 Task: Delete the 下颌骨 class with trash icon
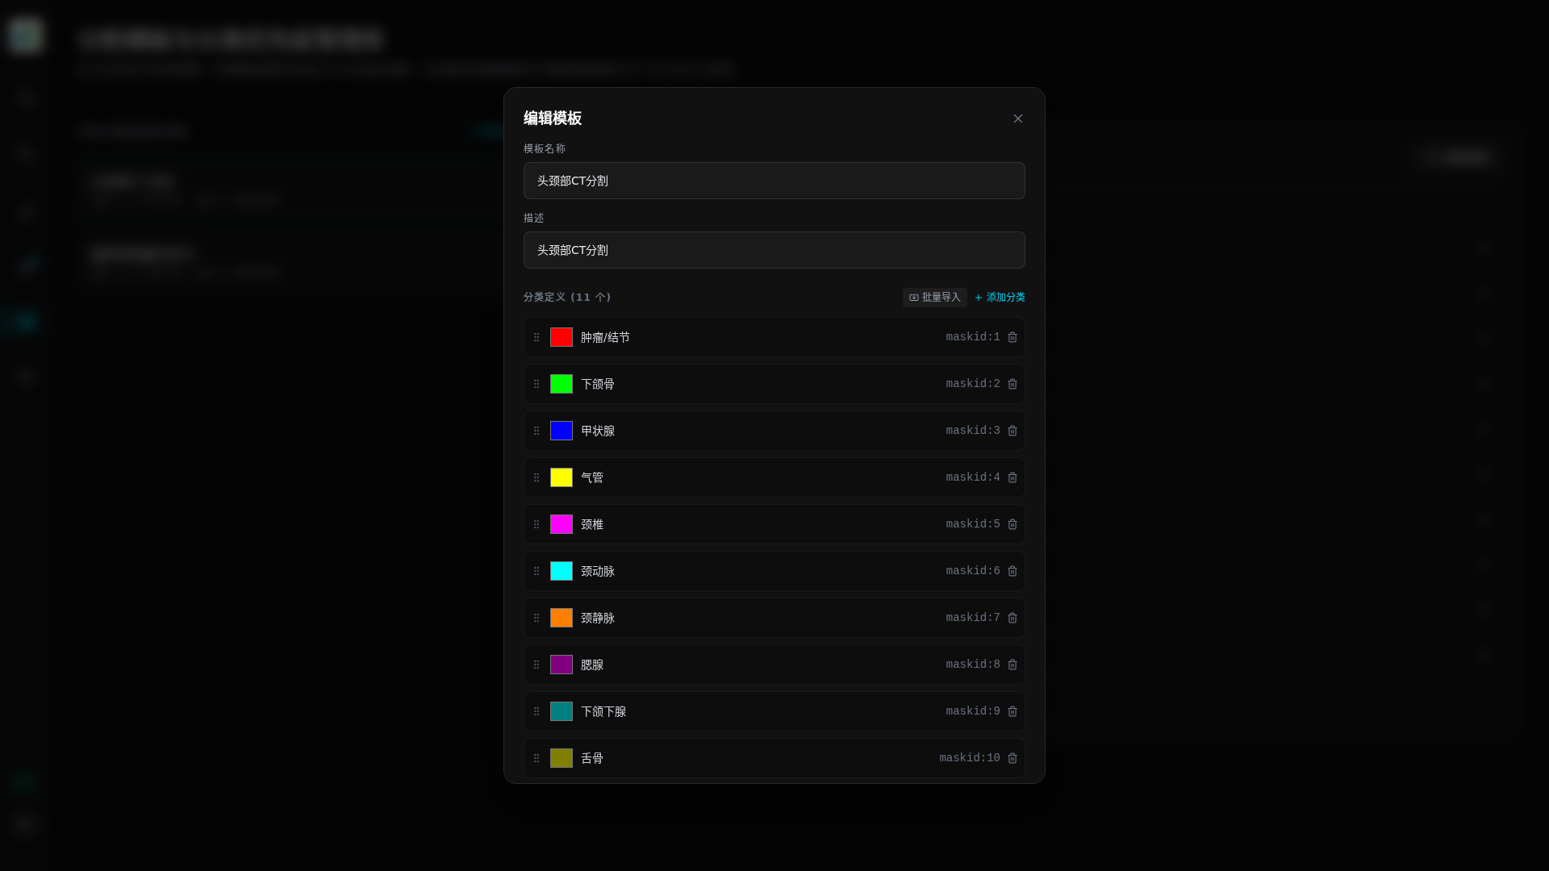click(x=1012, y=384)
